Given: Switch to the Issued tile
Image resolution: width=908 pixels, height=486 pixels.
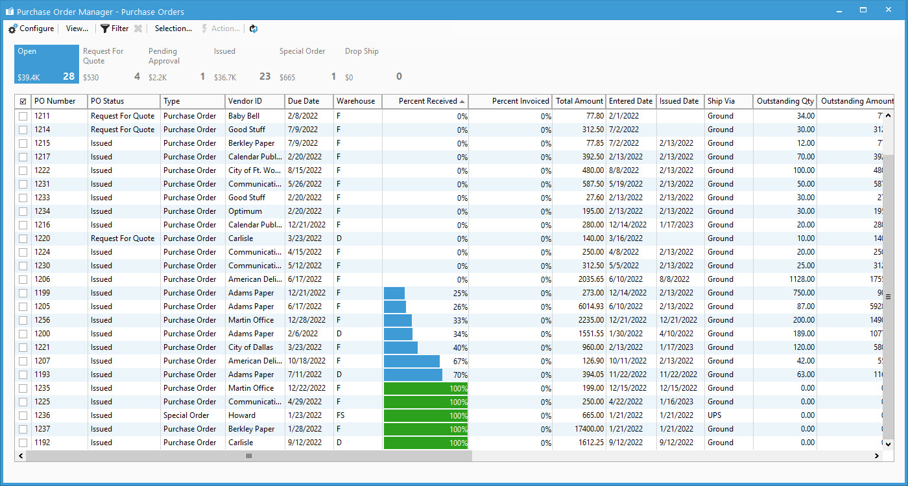Looking at the screenshot, I should [x=242, y=65].
